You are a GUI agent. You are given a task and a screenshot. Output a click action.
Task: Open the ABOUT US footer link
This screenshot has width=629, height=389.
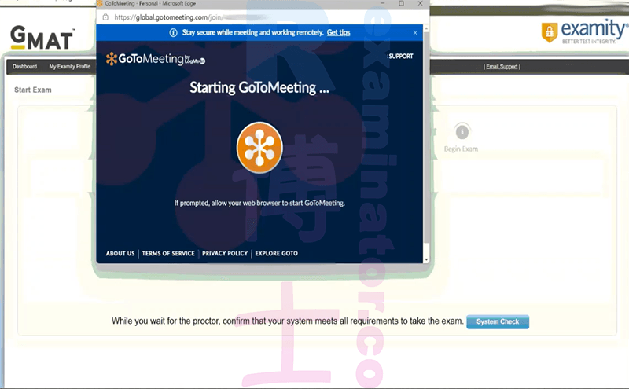coord(120,254)
